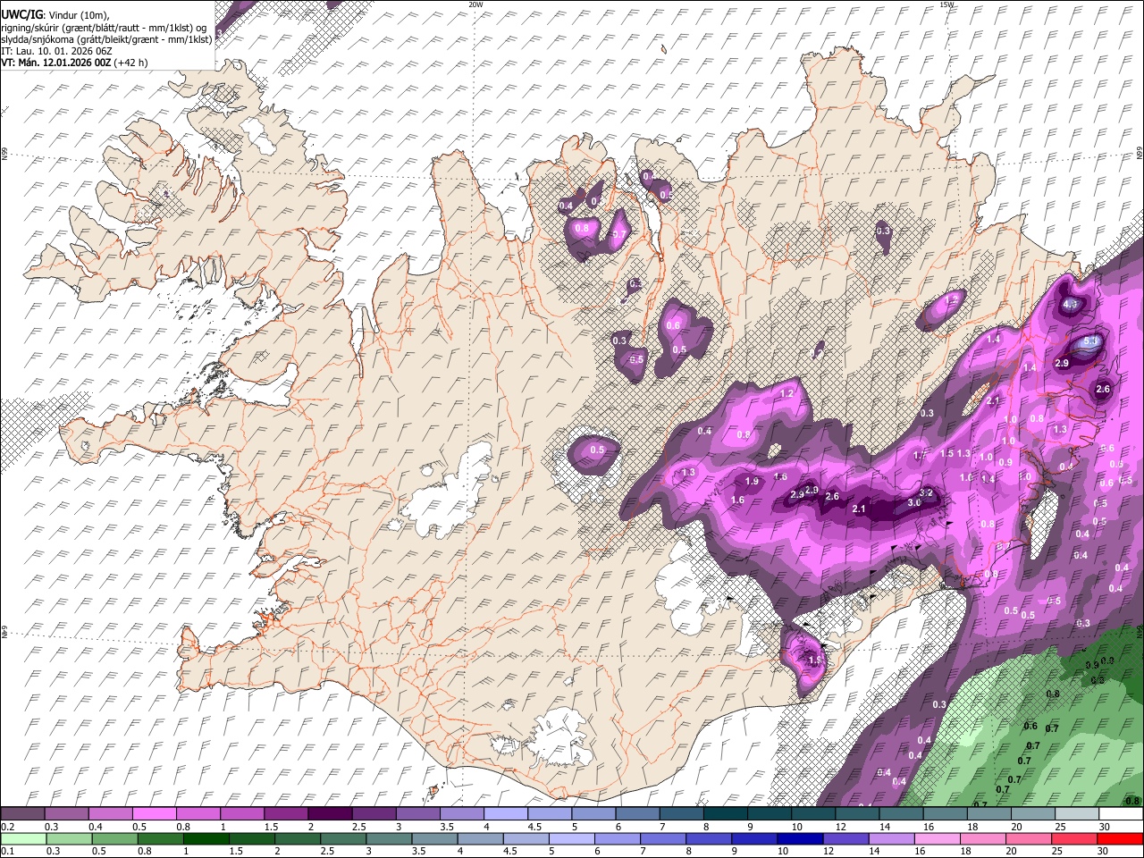
Task: Click the 4.3 snowfall value on the map
Action: tap(1070, 304)
